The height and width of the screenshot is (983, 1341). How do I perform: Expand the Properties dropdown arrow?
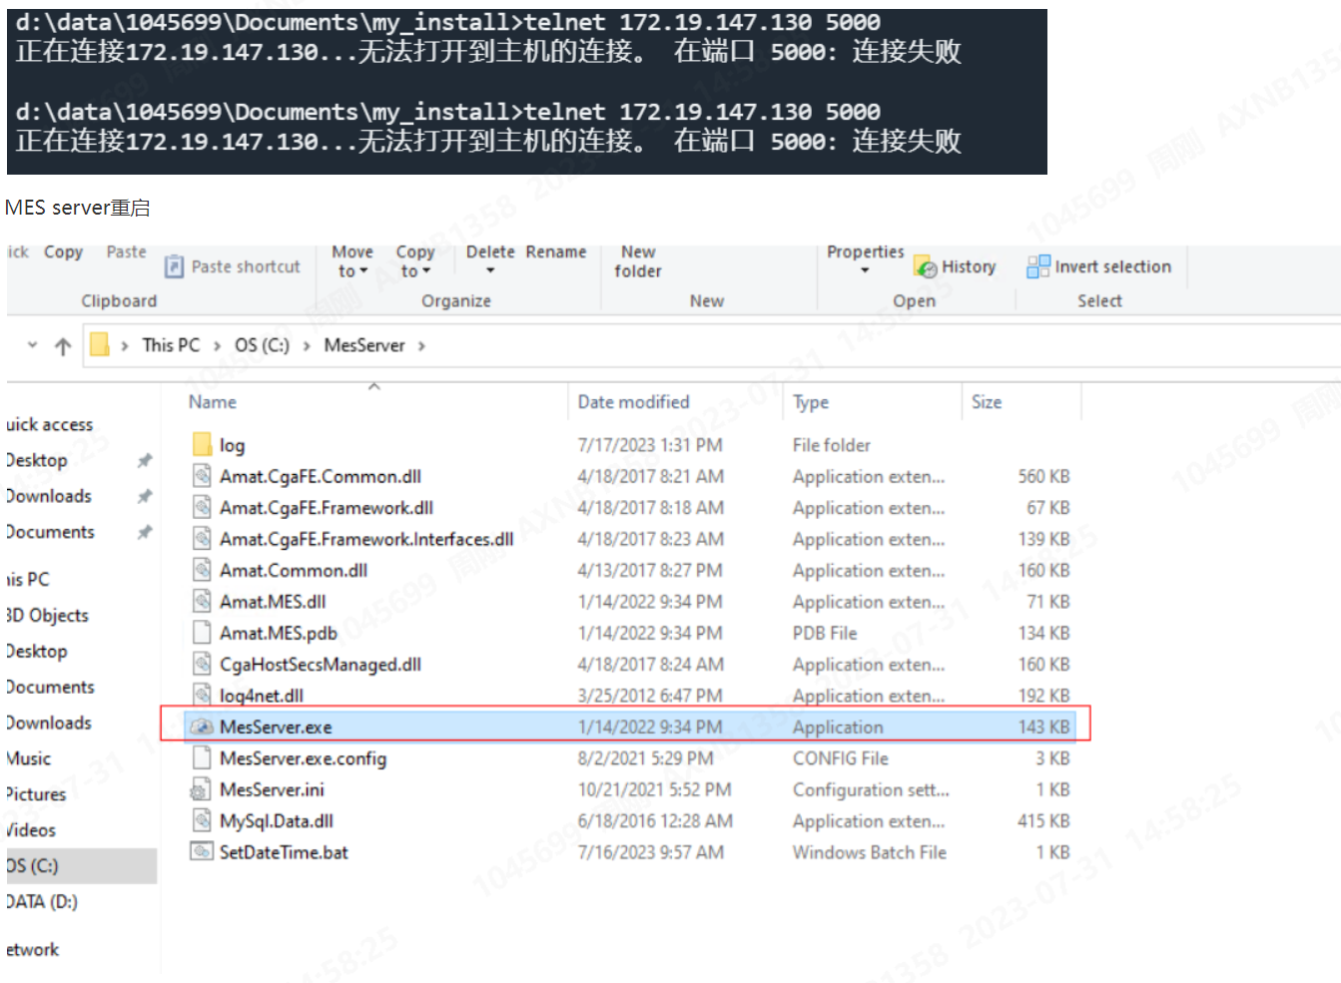[865, 270]
